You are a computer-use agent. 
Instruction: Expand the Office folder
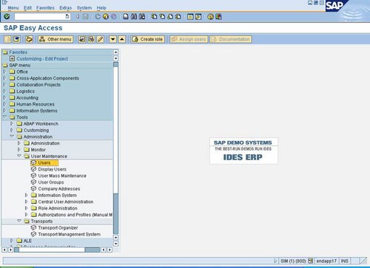[4, 72]
